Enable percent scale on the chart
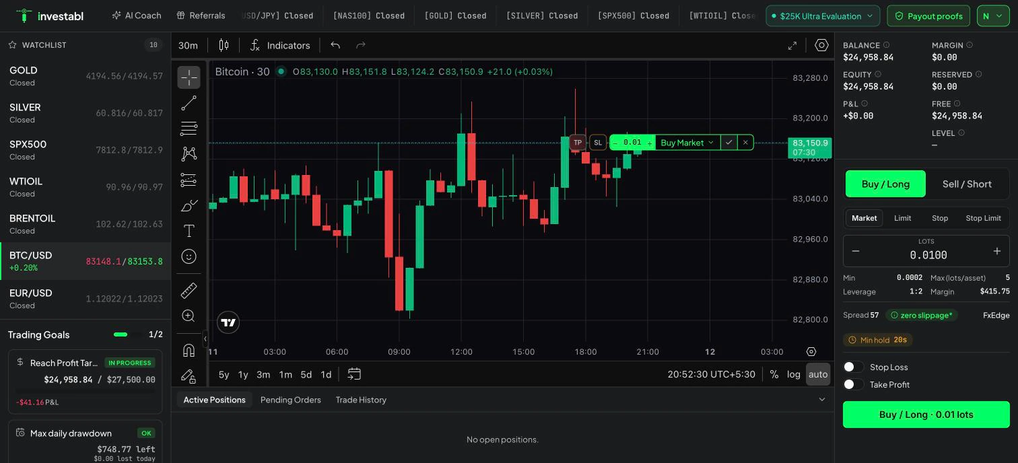 pos(774,374)
